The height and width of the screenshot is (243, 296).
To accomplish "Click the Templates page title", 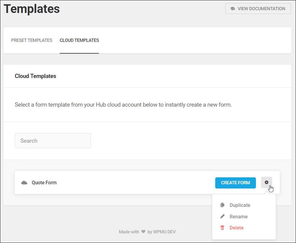I will 32,9.
